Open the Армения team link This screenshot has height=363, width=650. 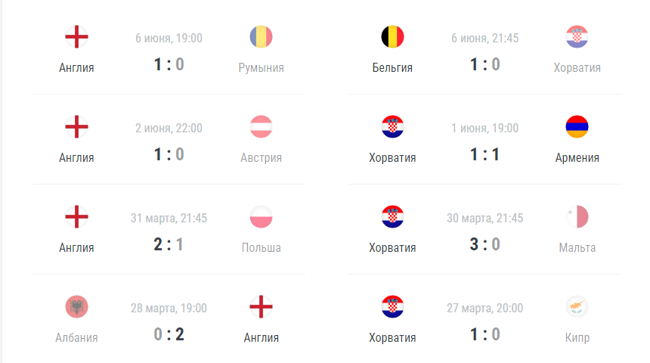click(577, 157)
